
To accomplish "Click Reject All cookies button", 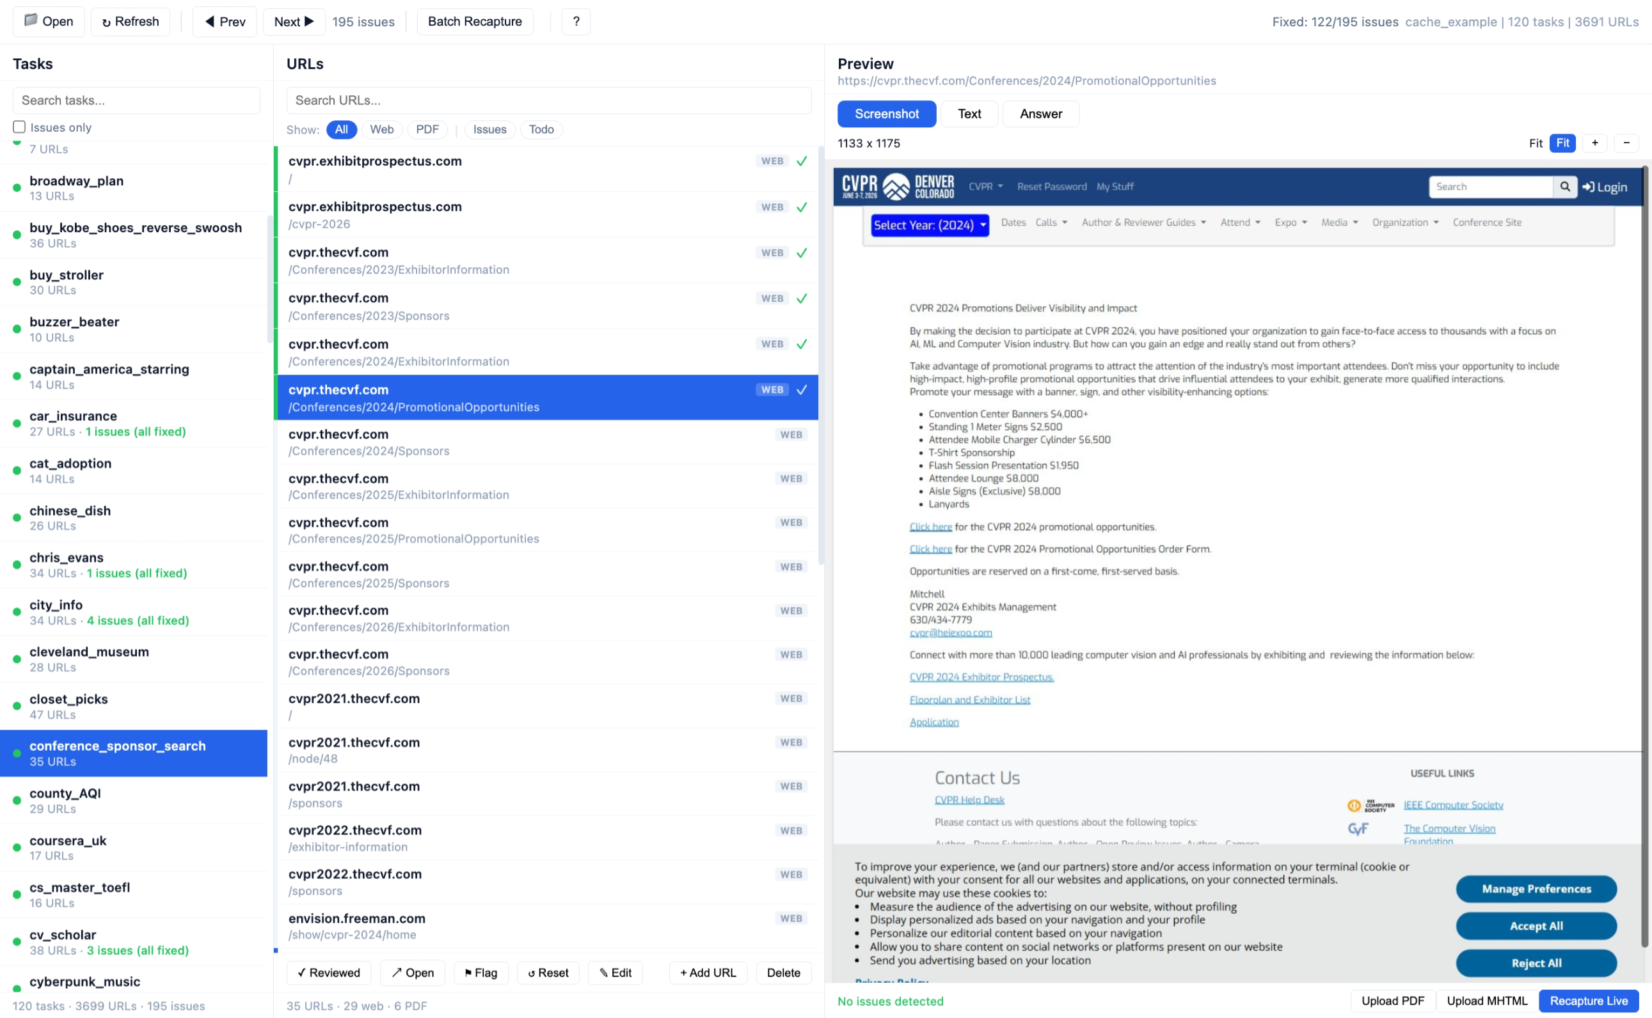I will (x=1536, y=963).
